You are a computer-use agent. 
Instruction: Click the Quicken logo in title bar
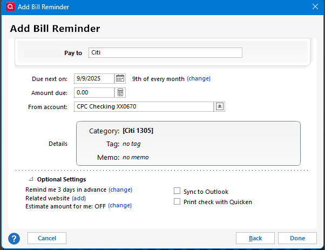click(10, 6)
